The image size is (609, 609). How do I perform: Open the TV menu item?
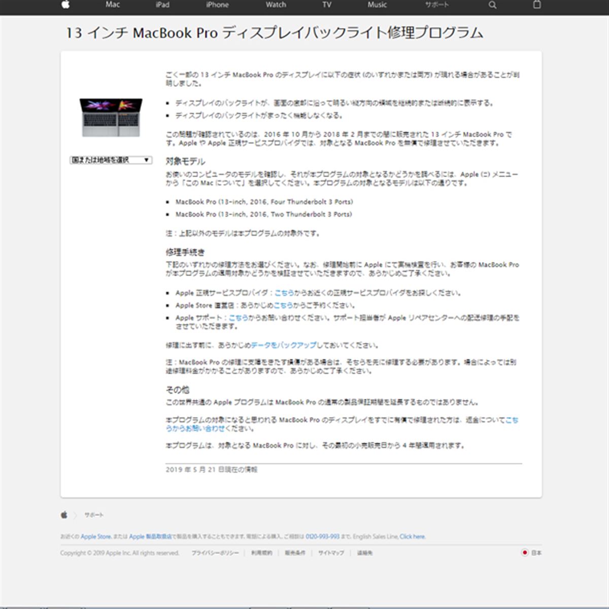click(327, 5)
